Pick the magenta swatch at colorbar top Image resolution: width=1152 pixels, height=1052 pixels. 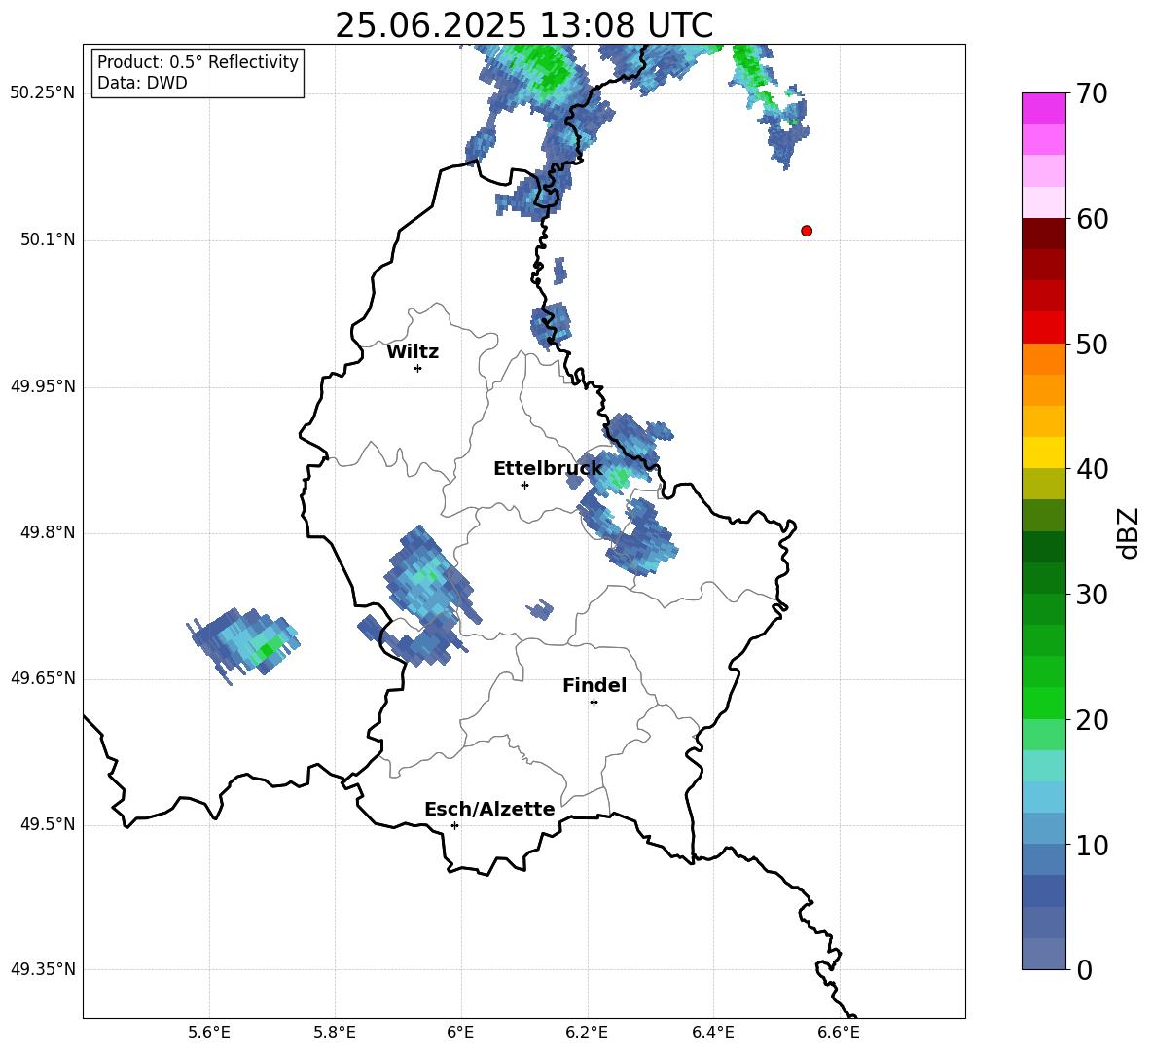pos(1043,108)
